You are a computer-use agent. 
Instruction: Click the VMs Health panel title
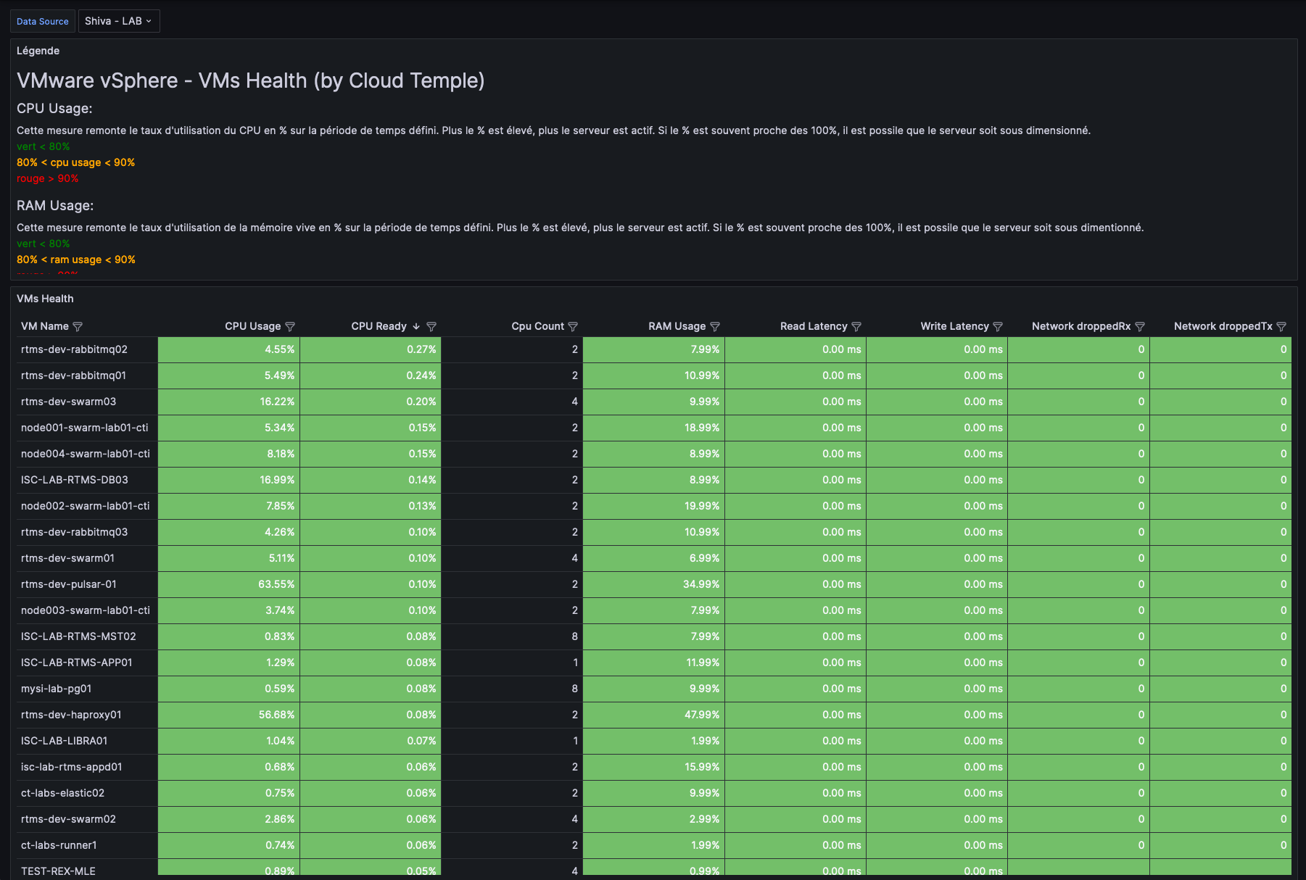tap(45, 299)
